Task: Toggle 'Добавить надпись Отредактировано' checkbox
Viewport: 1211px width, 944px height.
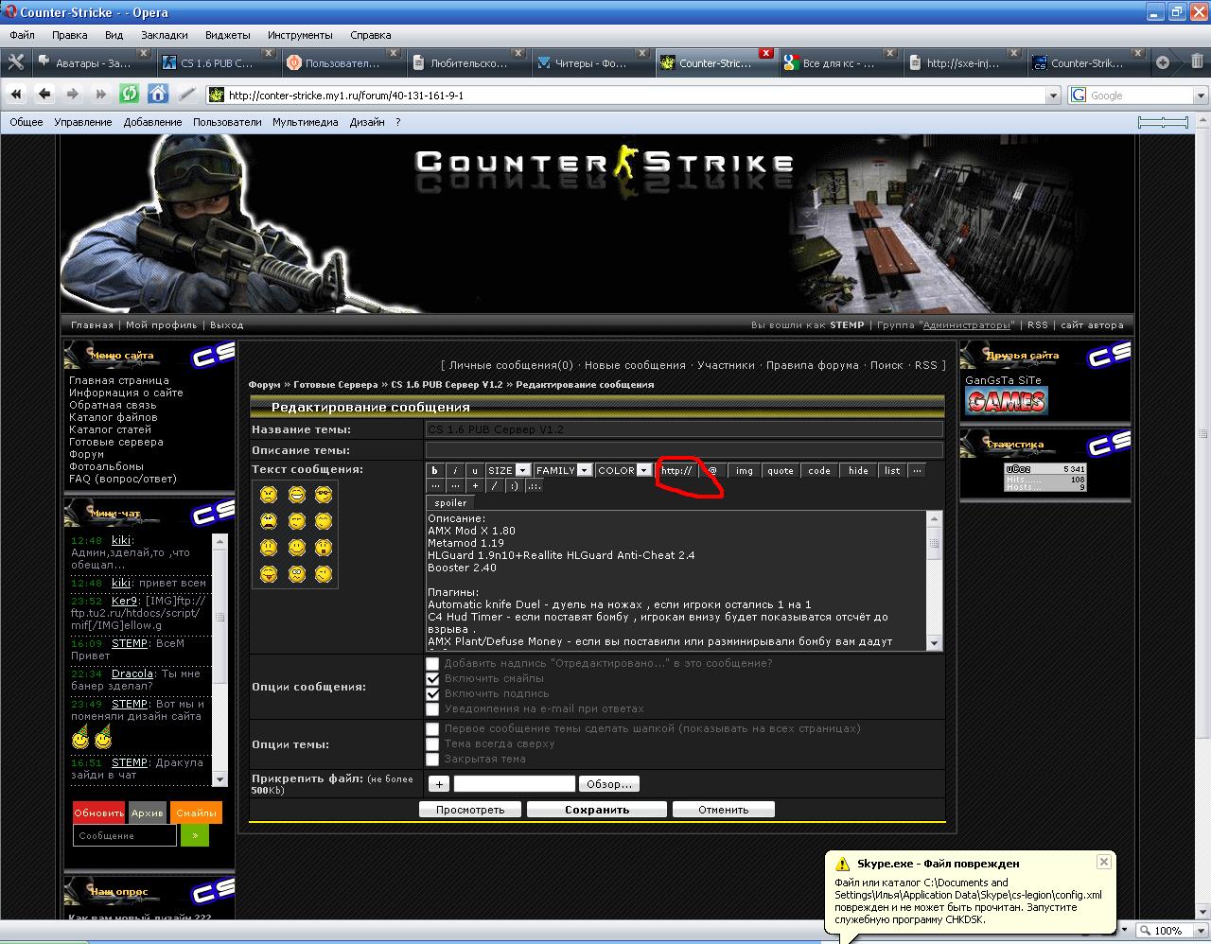Action: click(432, 664)
